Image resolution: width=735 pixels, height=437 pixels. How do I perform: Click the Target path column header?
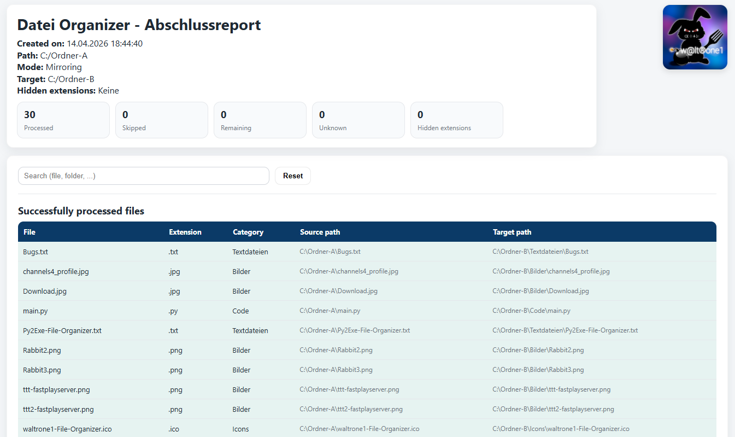tap(511, 232)
